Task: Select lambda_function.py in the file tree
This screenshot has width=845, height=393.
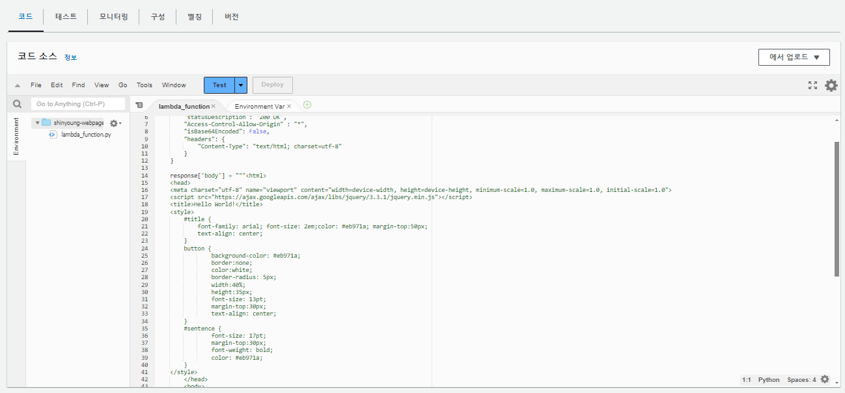Action: click(86, 135)
